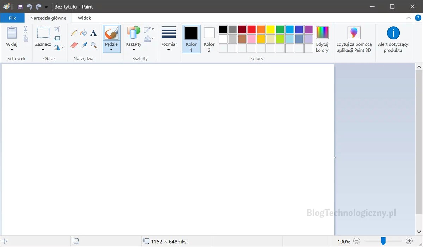Open Edytuj kolory rainbow icon

coord(322,33)
